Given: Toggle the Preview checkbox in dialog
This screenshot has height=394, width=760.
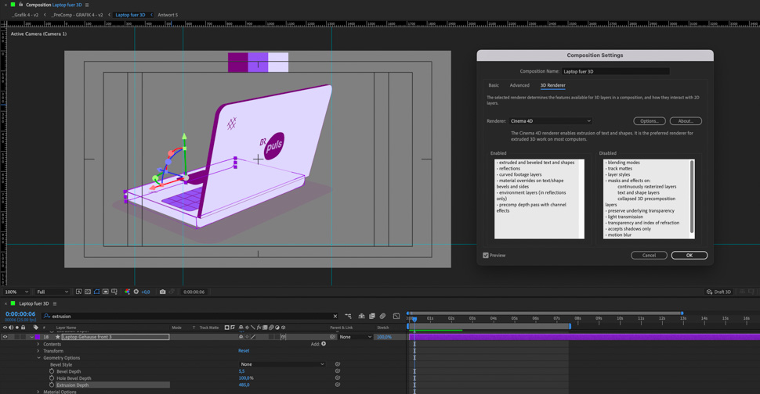Looking at the screenshot, I should pyautogui.click(x=486, y=256).
